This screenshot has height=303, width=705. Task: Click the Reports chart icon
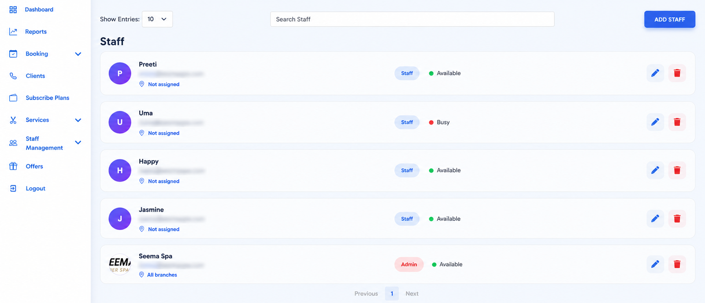tap(13, 32)
